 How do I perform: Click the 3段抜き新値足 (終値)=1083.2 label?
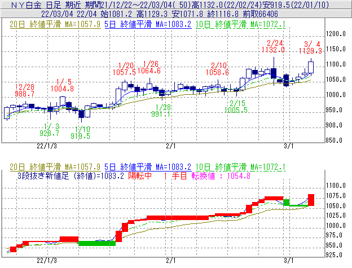(x=71, y=175)
